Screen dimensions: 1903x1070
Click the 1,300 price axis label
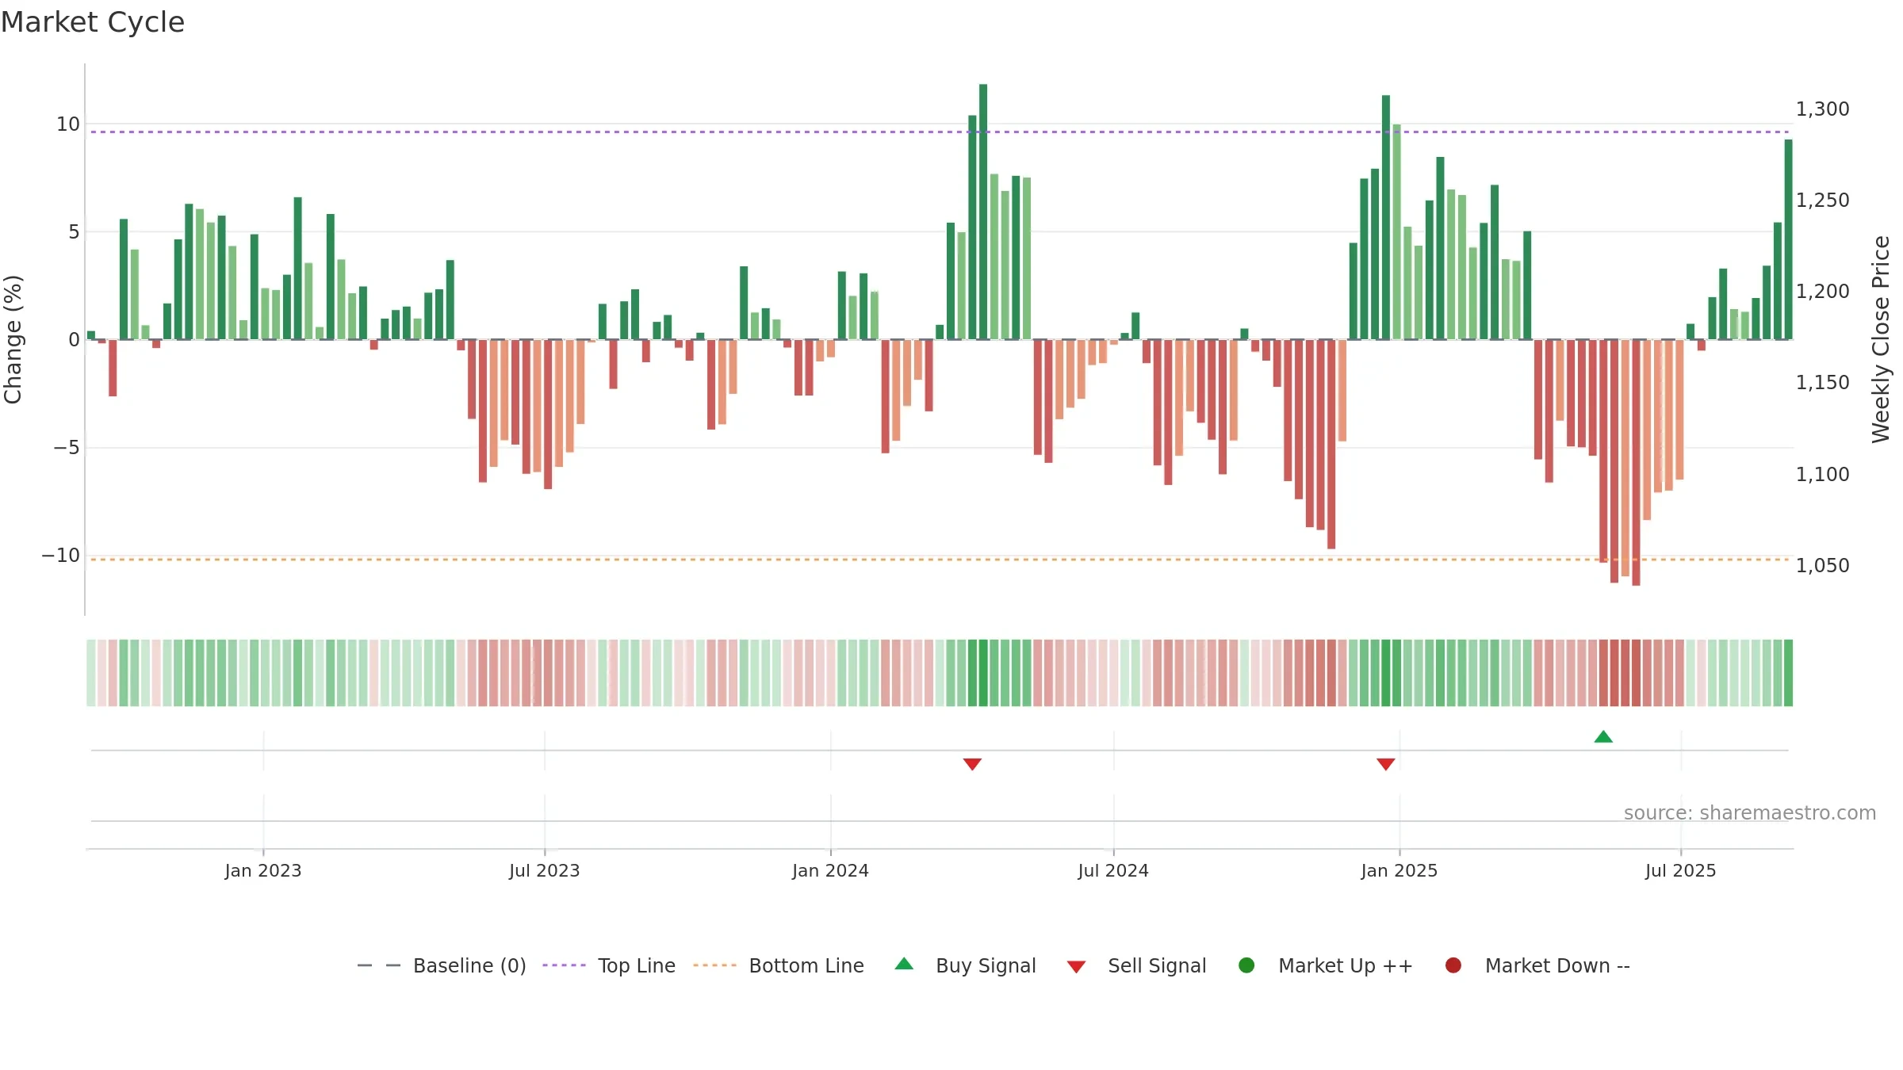coord(1822,109)
